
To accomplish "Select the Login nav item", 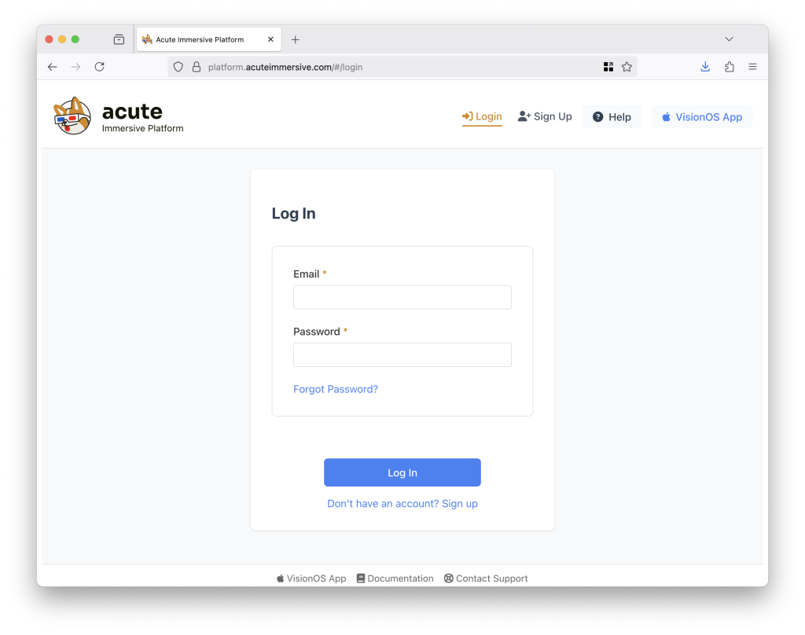I will pos(482,116).
